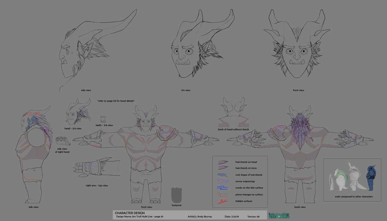Toggle the armor engravings legend row
387x221 pixels.
pos(245,181)
